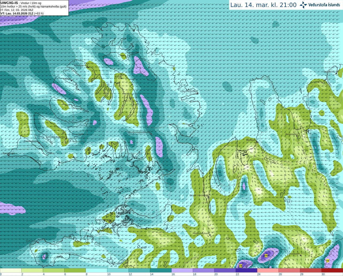Click the Æðey station label
The height and width of the screenshot is (276, 343).
pos(118,77)
